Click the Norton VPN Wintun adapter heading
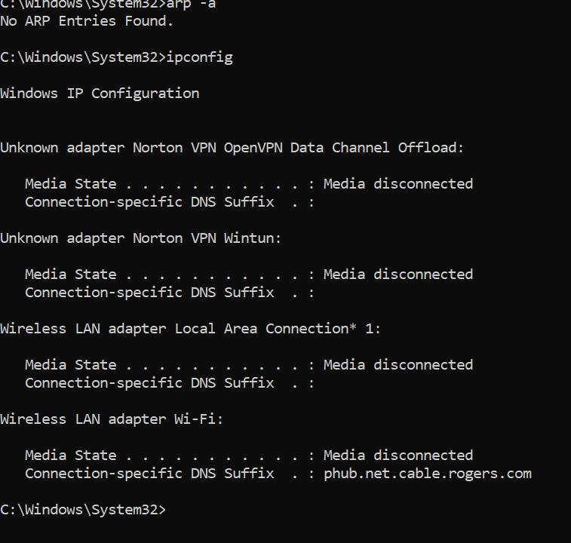The width and height of the screenshot is (571, 543). pyautogui.click(x=141, y=238)
